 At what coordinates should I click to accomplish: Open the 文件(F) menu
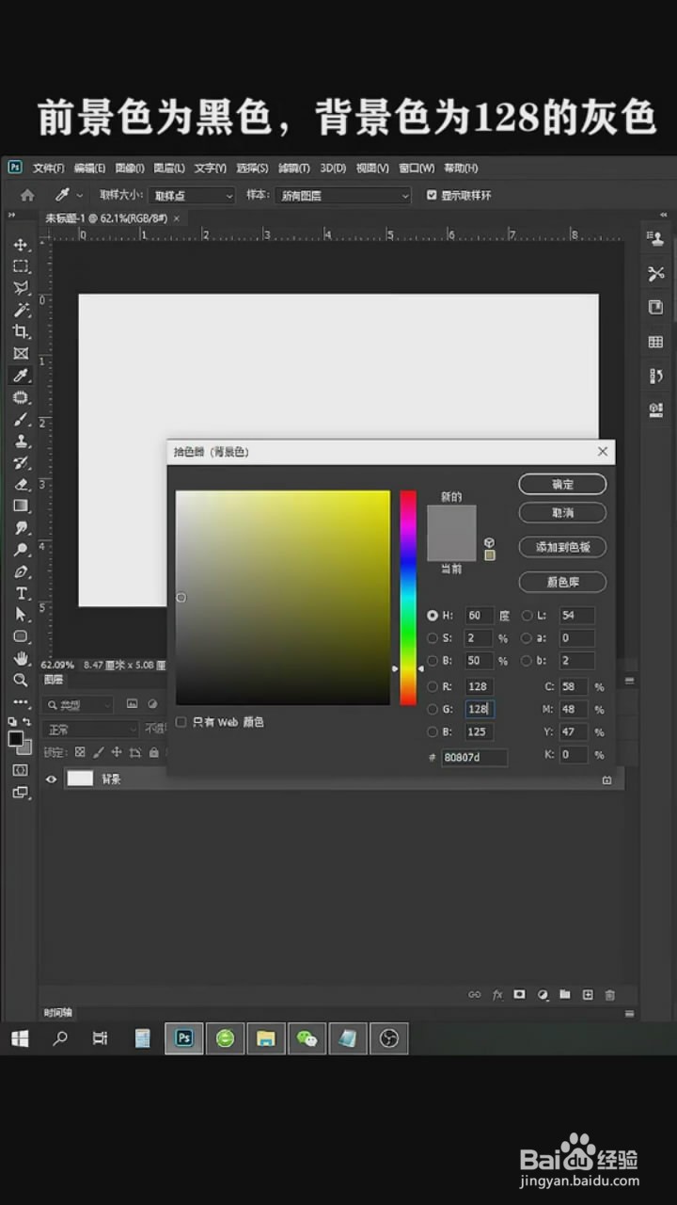tap(48, 168)
